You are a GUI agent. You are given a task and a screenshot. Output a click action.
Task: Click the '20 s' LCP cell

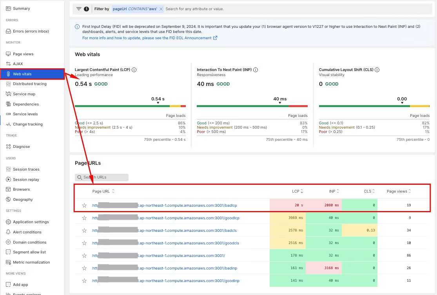click(x=288, y=205)
